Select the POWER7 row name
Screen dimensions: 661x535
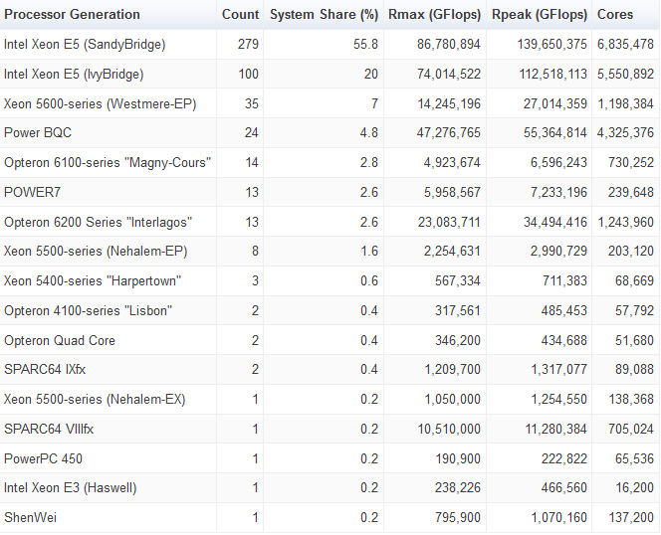pos(32,193)
